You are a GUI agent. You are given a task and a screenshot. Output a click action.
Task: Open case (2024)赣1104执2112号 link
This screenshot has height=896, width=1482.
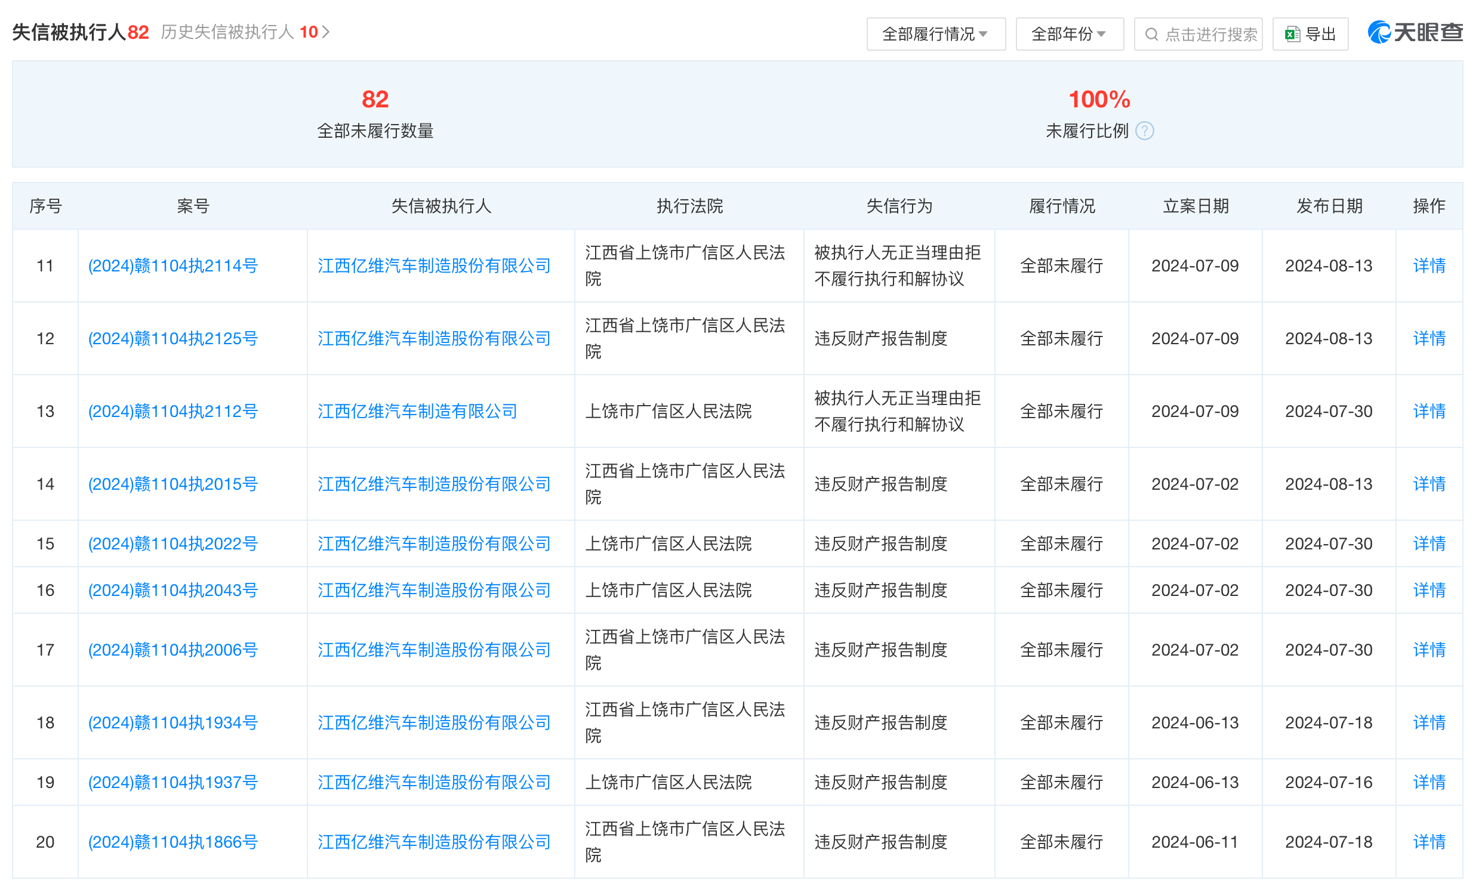[x=173, y=411]
